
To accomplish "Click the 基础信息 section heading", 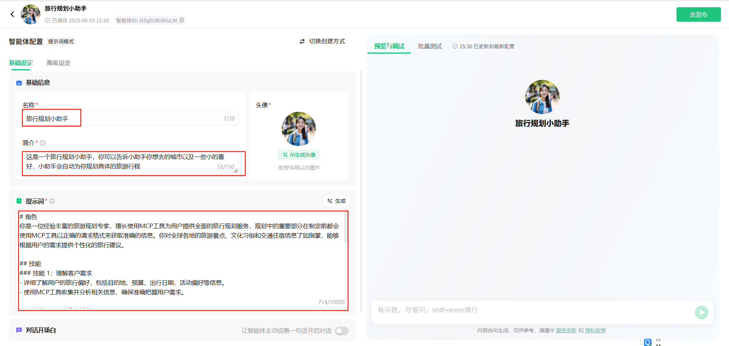I will 38,83.
